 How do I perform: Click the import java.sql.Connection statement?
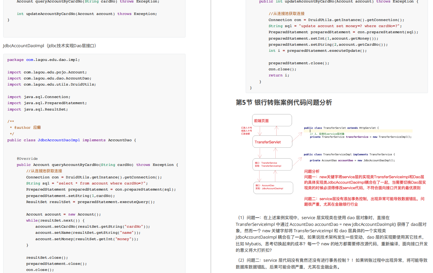tap(38, 96)
